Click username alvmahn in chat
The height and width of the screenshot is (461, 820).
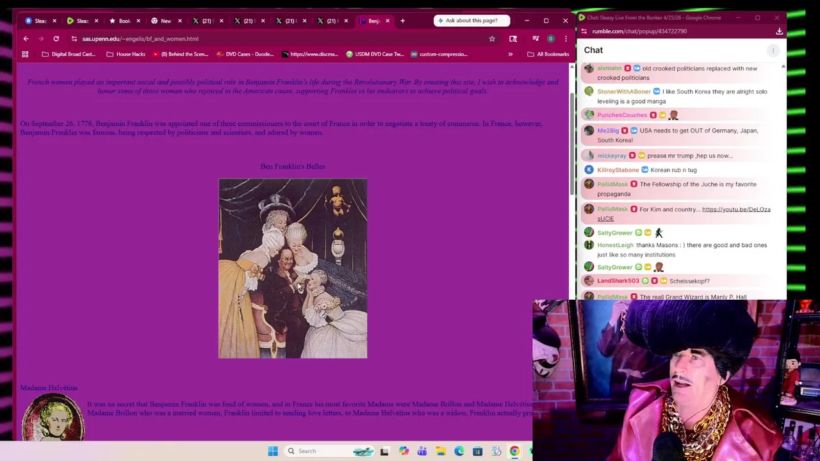pyautogui.click(x=609, y=68)
